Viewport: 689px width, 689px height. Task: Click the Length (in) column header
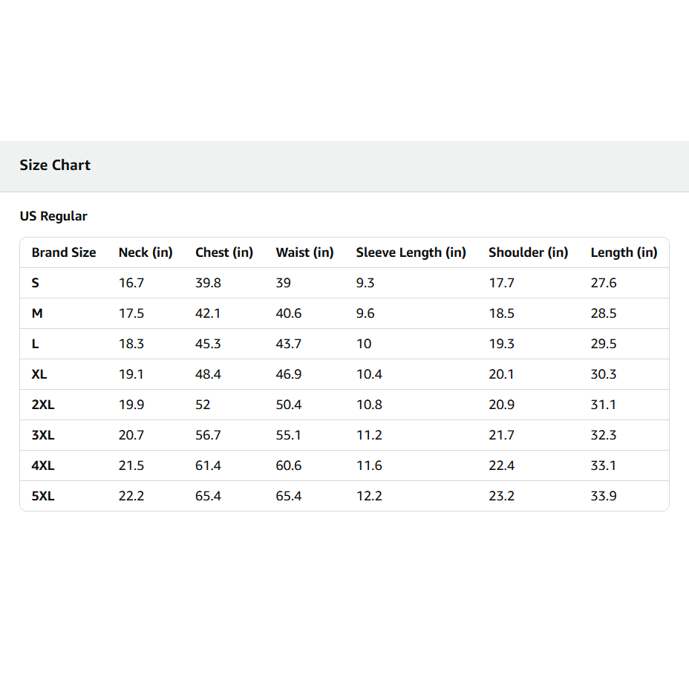click(x=624, y=252)
